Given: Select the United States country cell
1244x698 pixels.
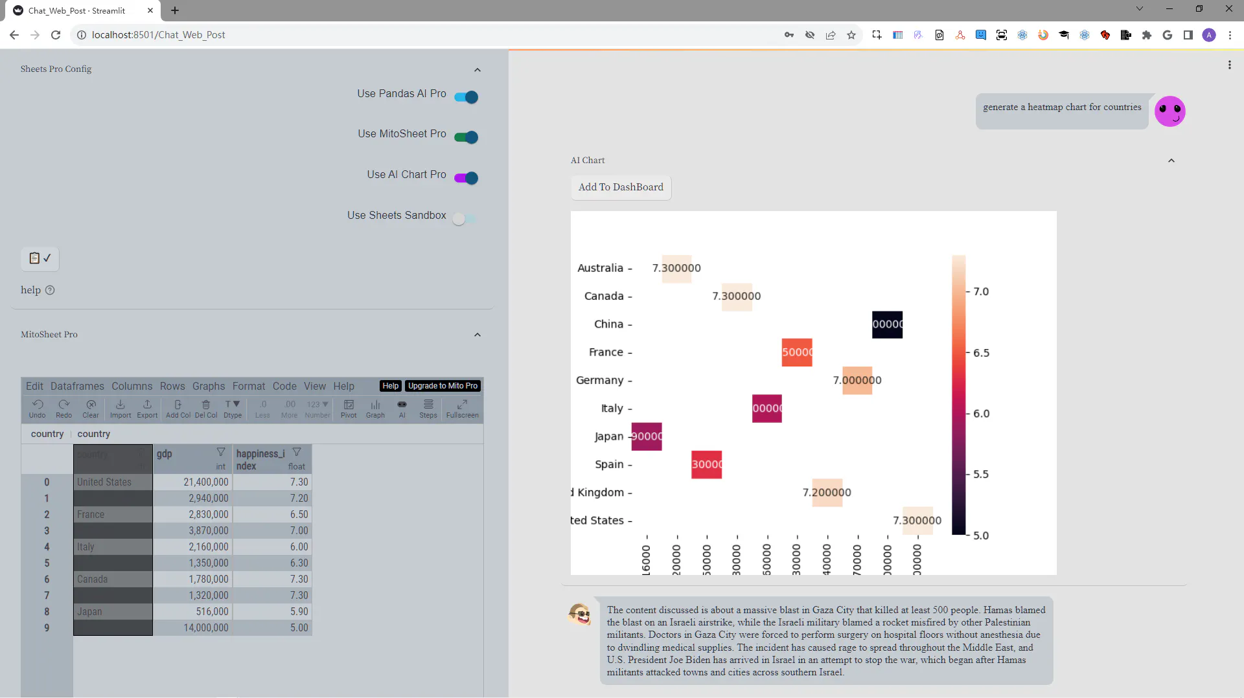Looking at the screenshot, I should [113, 482].
